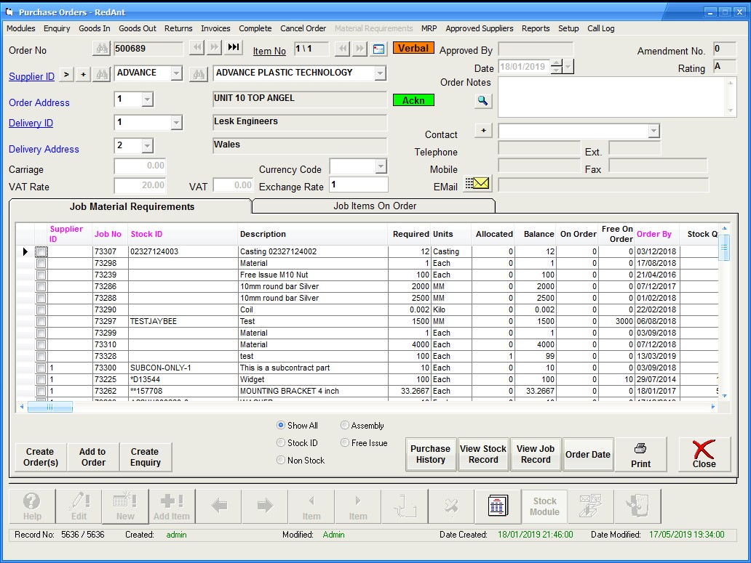Open the Goods In menu
The height and width of the screenshot is (563, 751).
pos(94,28)
